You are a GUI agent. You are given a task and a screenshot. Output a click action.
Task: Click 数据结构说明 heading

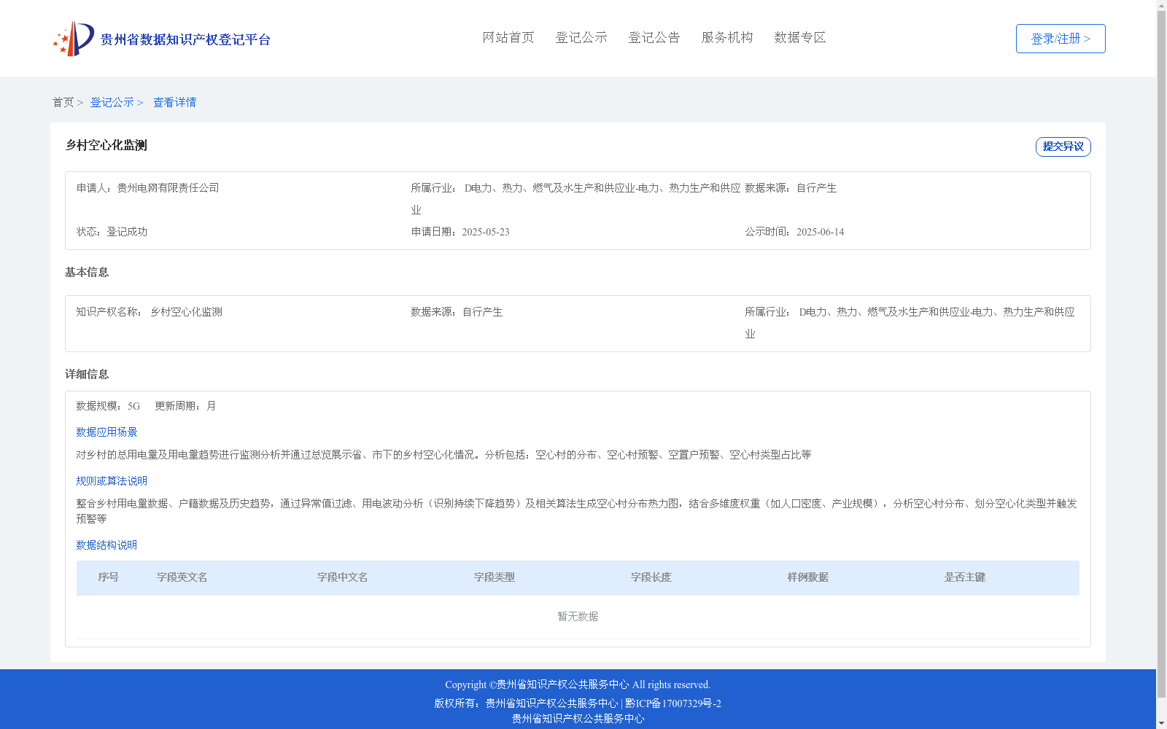(106, 545)
